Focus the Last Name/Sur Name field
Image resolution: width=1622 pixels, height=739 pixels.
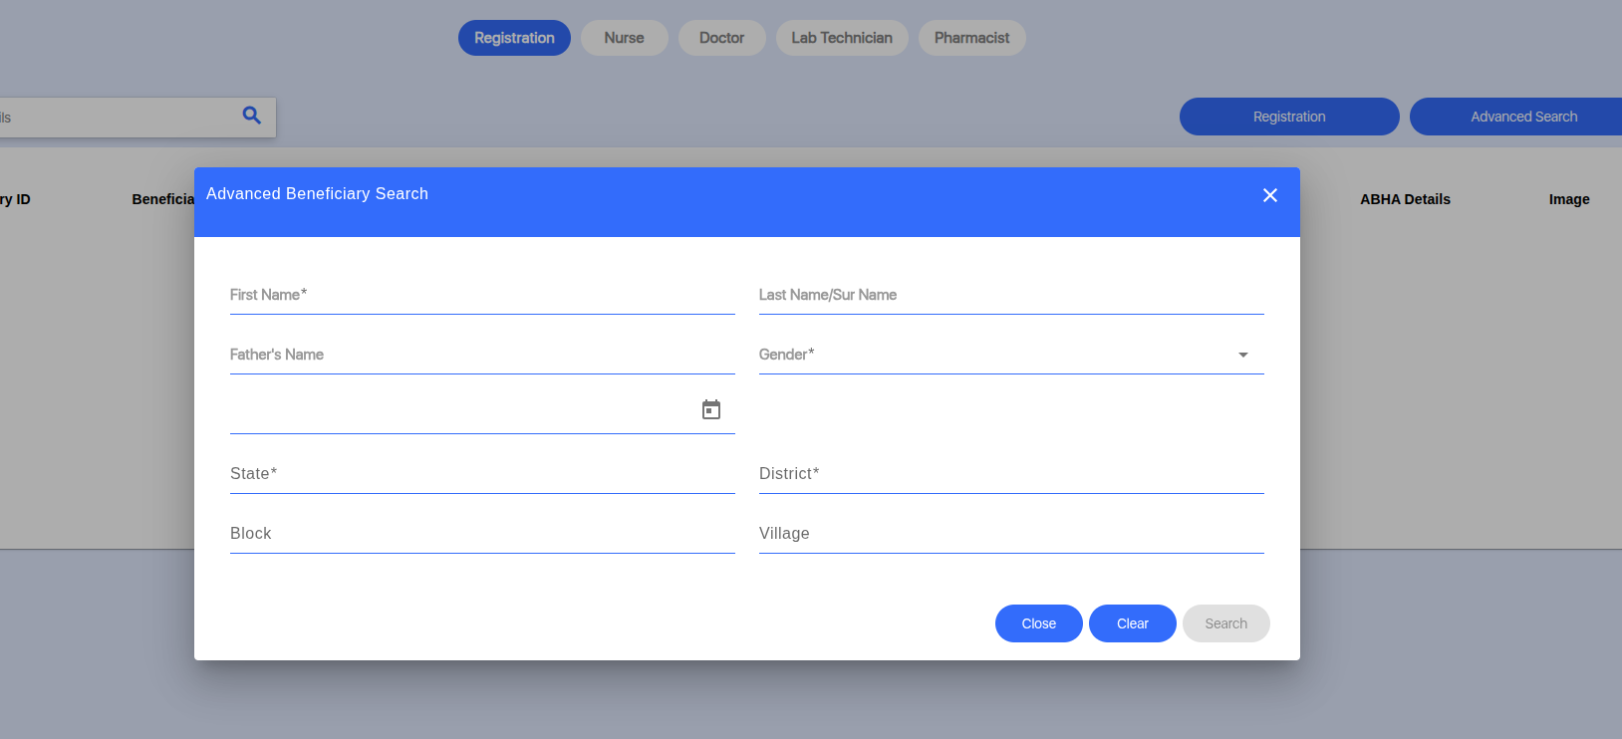[1010, 296]
